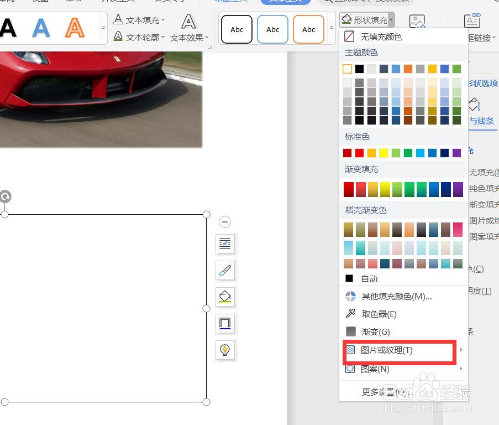Select black theme color swatch
This screenshot has height=425, width=499.
(x=359, y=69)
